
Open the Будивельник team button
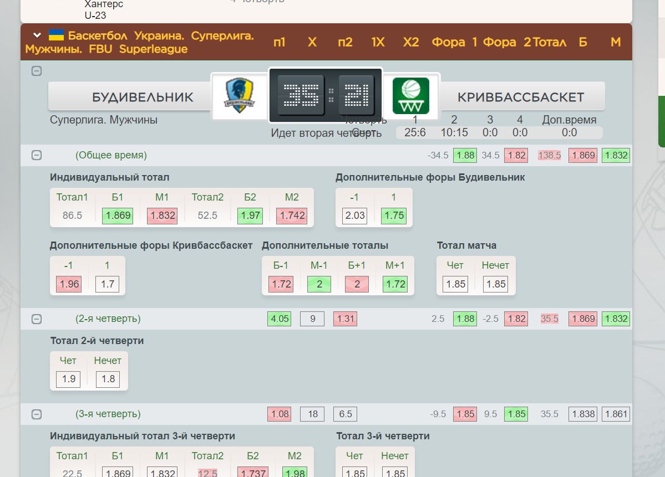130,96
